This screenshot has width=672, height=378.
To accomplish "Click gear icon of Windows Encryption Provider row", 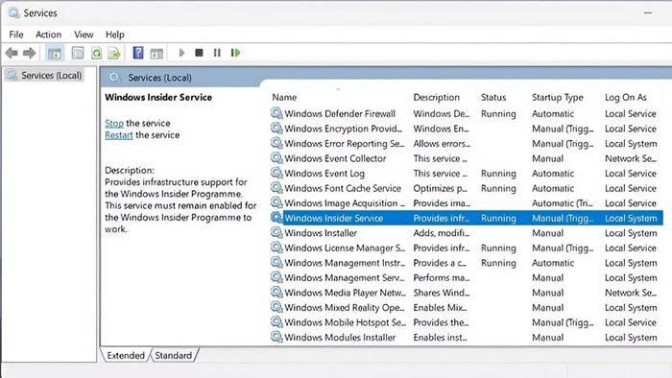I will point(276,129).
